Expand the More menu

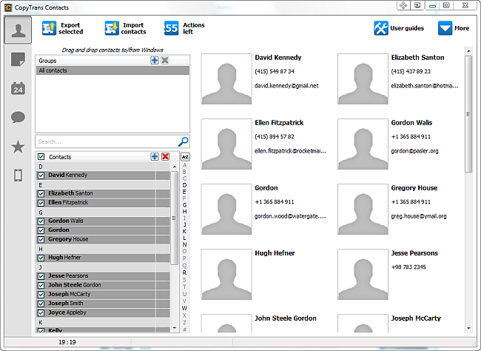pos(454,28)
